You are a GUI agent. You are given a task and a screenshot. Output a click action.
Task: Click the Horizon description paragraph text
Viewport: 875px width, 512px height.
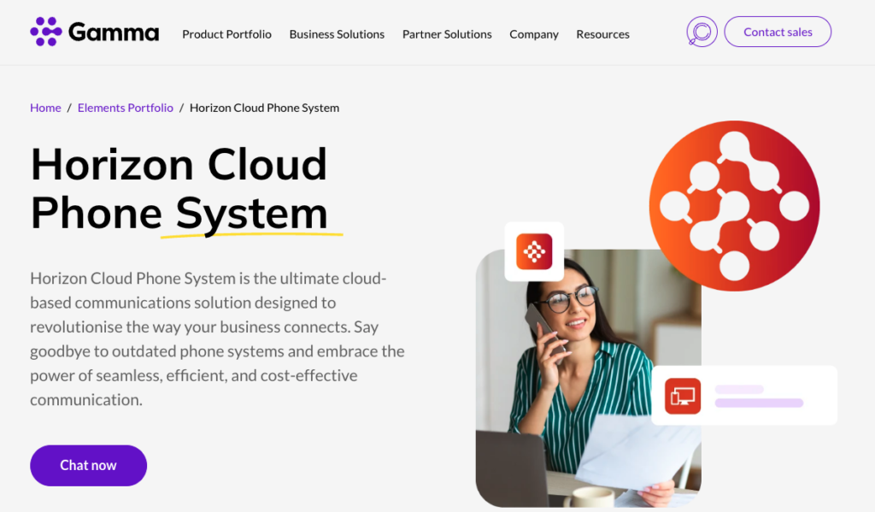(217, 339)
